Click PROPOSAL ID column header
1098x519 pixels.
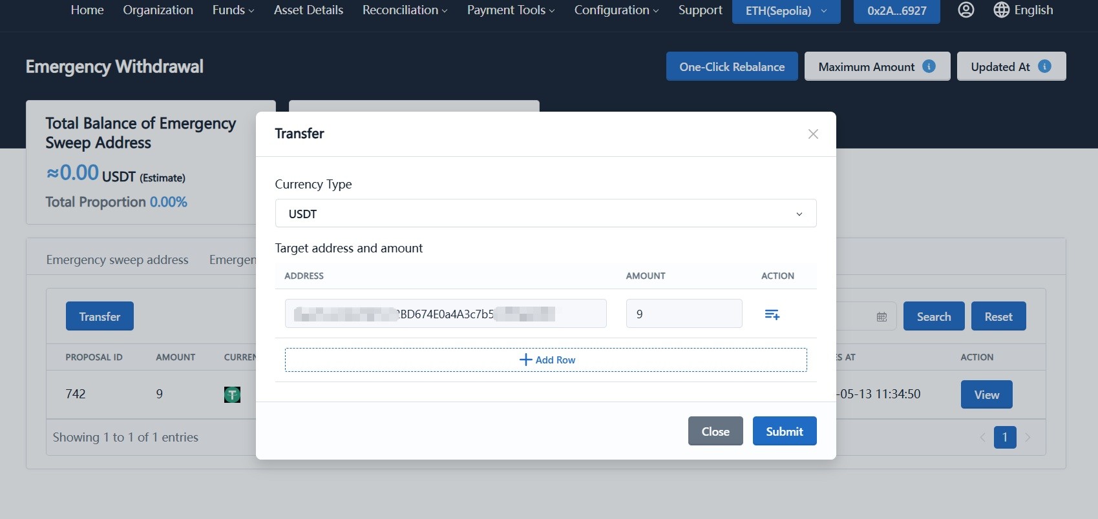tap(94, 357)
